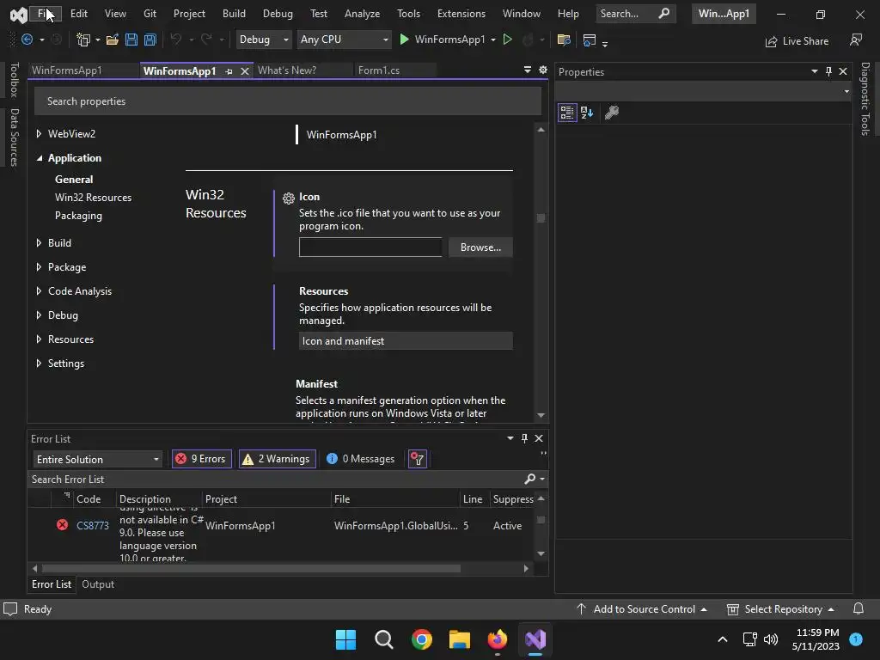Screen dimensions: 880x660
Task: Click Select Repository in status bar
Action: tap(780, 609)
